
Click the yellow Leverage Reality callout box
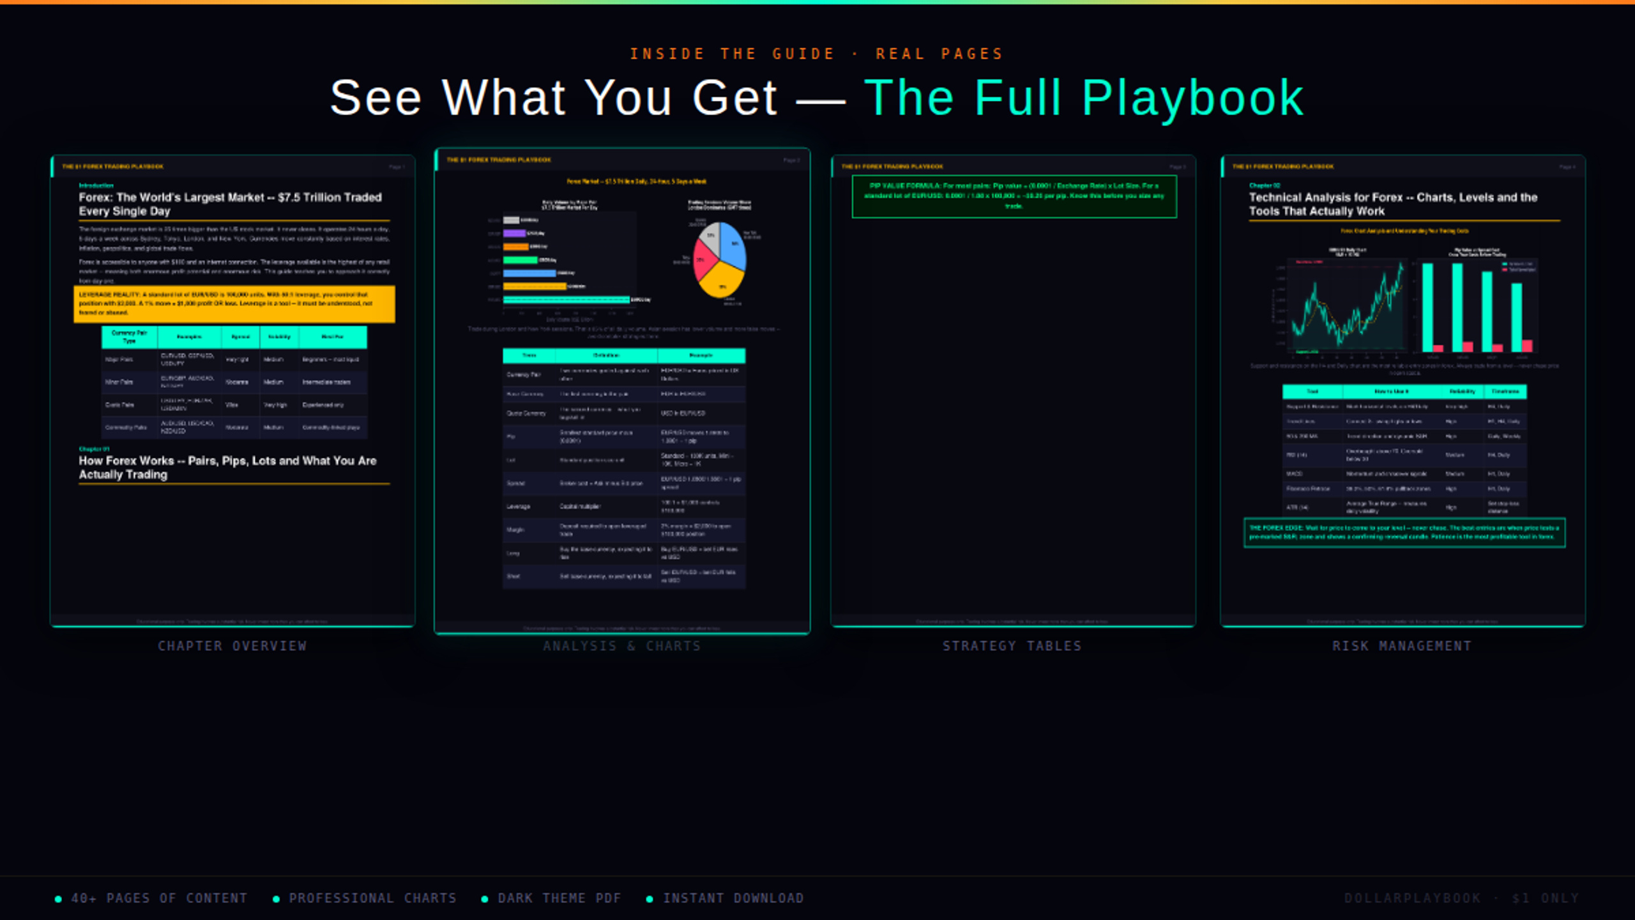tap(234, 304)
